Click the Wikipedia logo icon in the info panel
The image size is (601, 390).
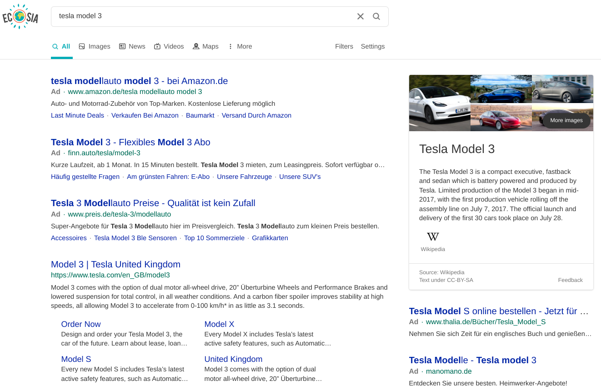(x=433, y=237)
